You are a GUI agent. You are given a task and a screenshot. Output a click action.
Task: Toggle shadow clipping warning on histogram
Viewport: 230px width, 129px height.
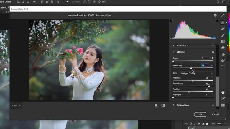coord(171,21)
